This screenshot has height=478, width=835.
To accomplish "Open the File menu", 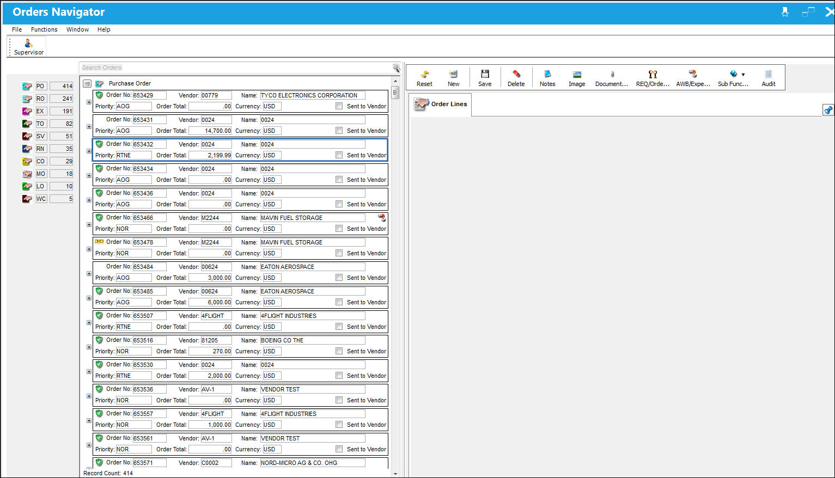I will coord(17,29).
